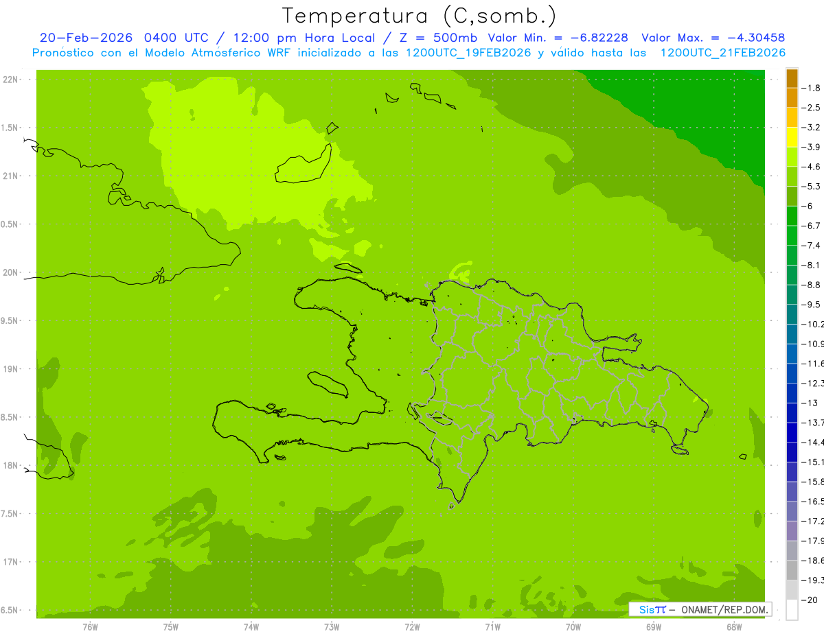Click the "21N" latitude label

point(11,176)
